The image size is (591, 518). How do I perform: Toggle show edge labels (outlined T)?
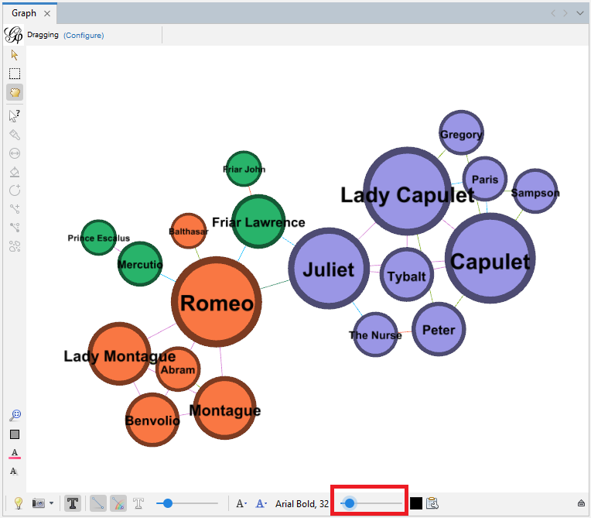pyautogui.click(x=138, y=503)
